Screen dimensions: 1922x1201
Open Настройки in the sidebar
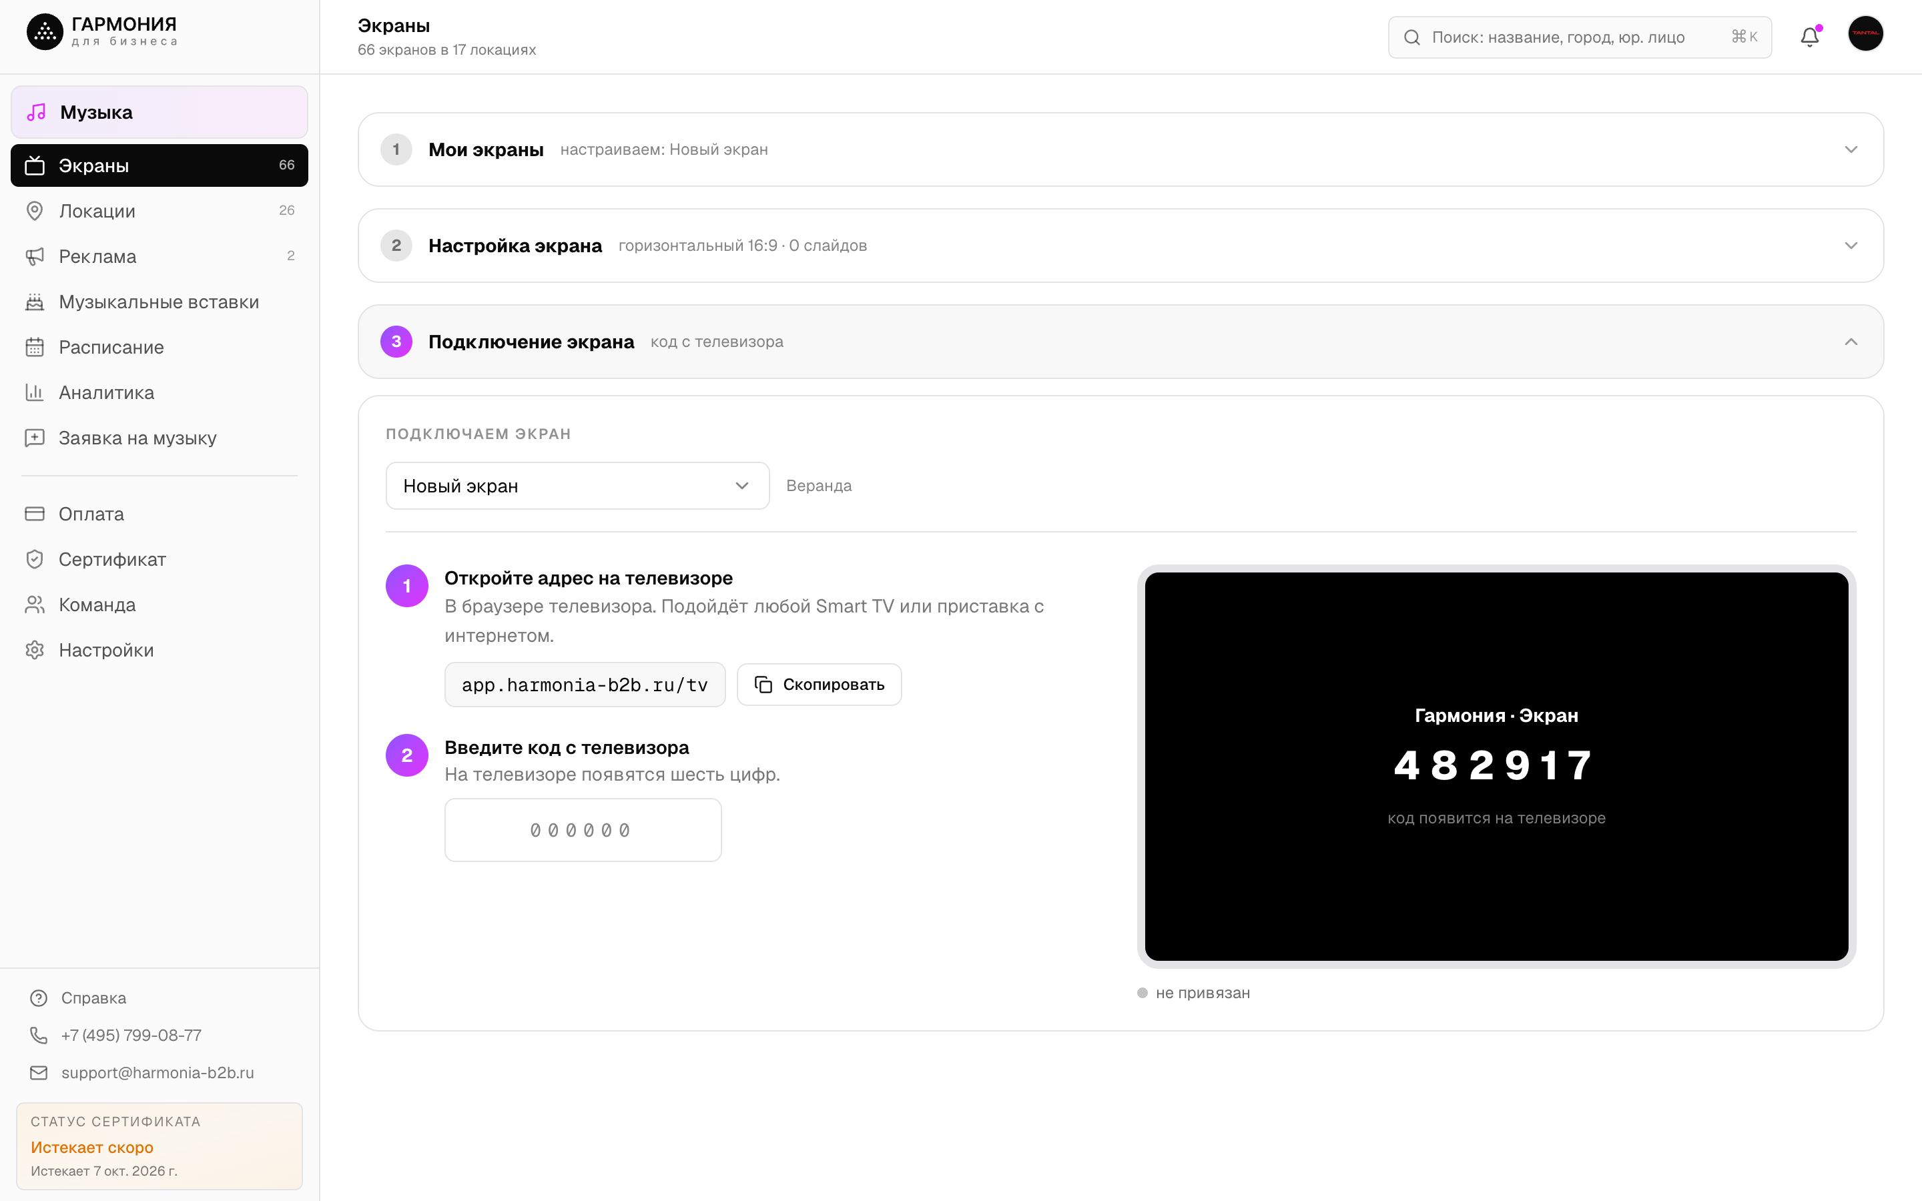coord(159,649)
